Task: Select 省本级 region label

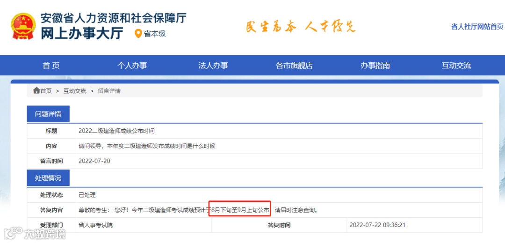Action: [155, 34]
